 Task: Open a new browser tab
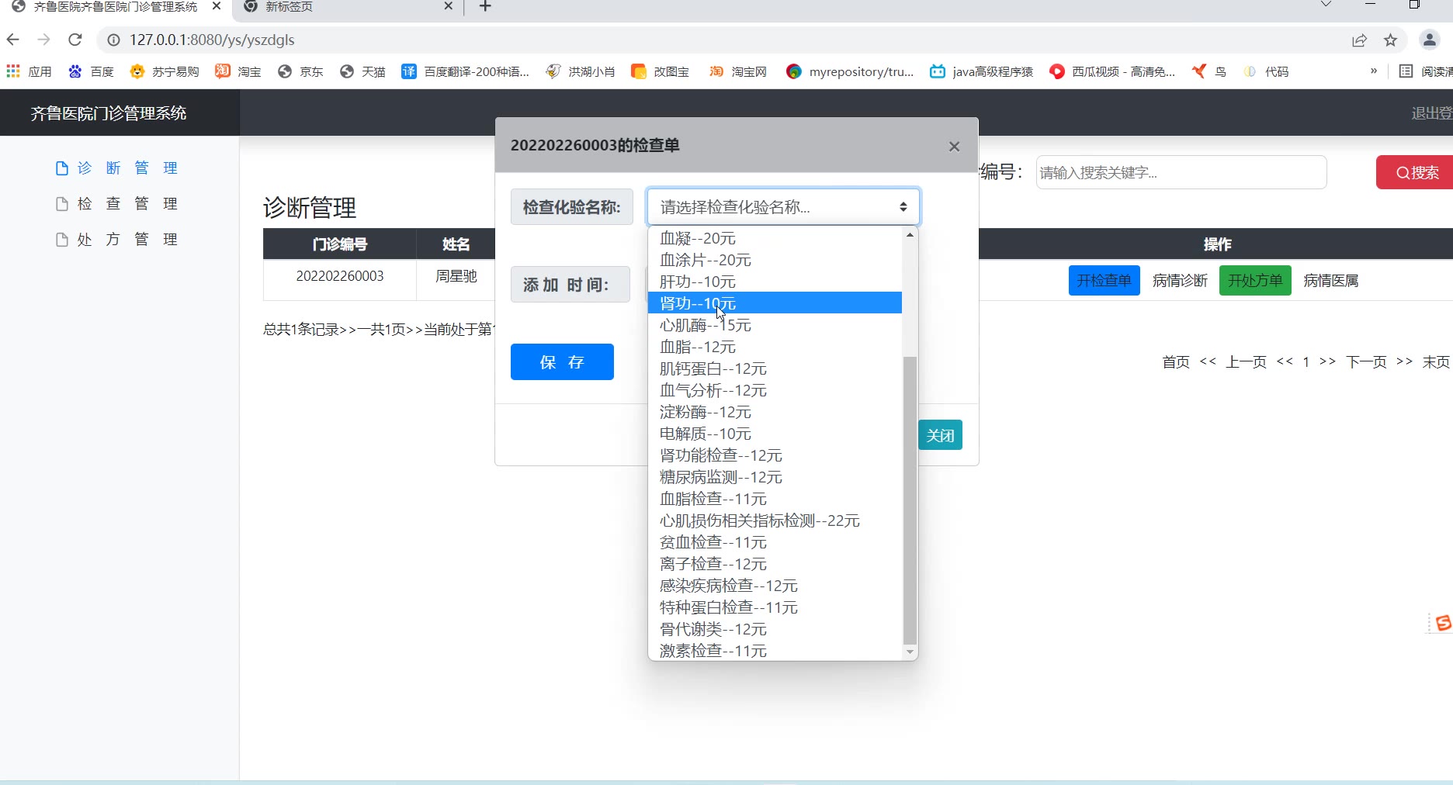click(x=485, y=7)
